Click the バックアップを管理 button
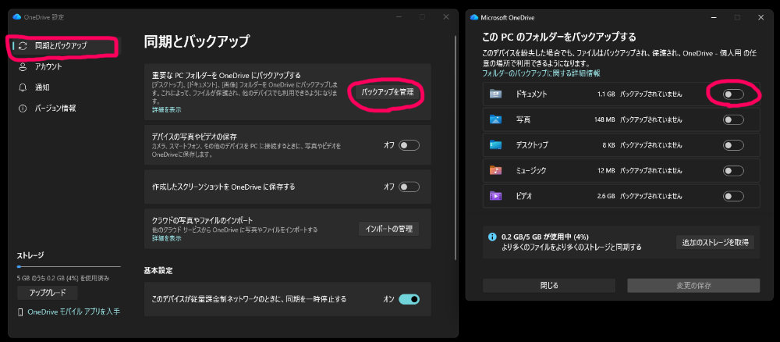The image size is (780, 342). point(387,92)
